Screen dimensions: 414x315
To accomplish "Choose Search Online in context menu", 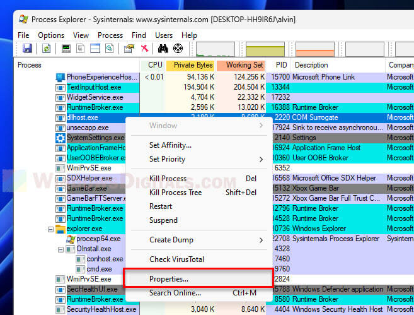I will click(x=199, y=293).
